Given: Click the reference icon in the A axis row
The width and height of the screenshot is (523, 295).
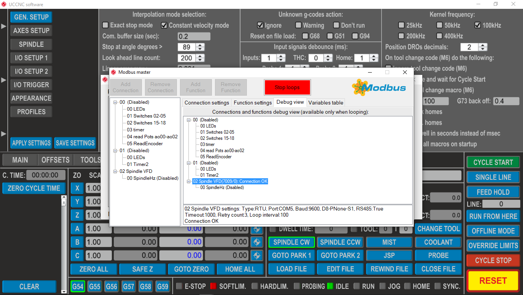Looking at the screenshot, I should 257,229.
